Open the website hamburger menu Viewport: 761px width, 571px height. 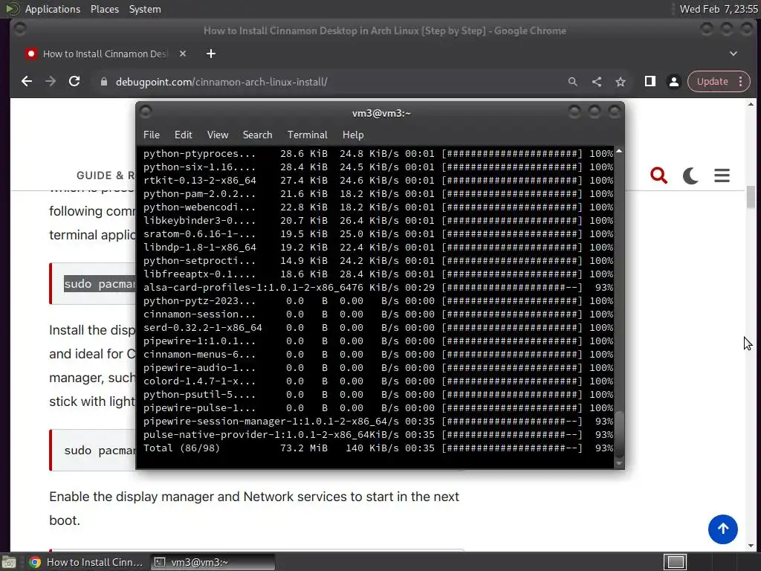click(x=722, y=175)
